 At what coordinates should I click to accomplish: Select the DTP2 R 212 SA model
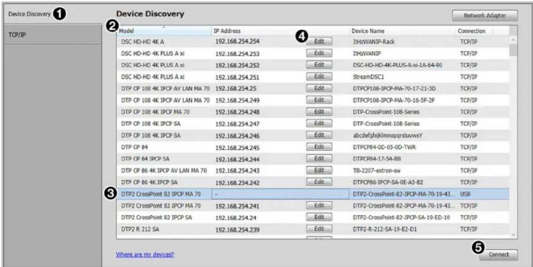pos(140,229)
